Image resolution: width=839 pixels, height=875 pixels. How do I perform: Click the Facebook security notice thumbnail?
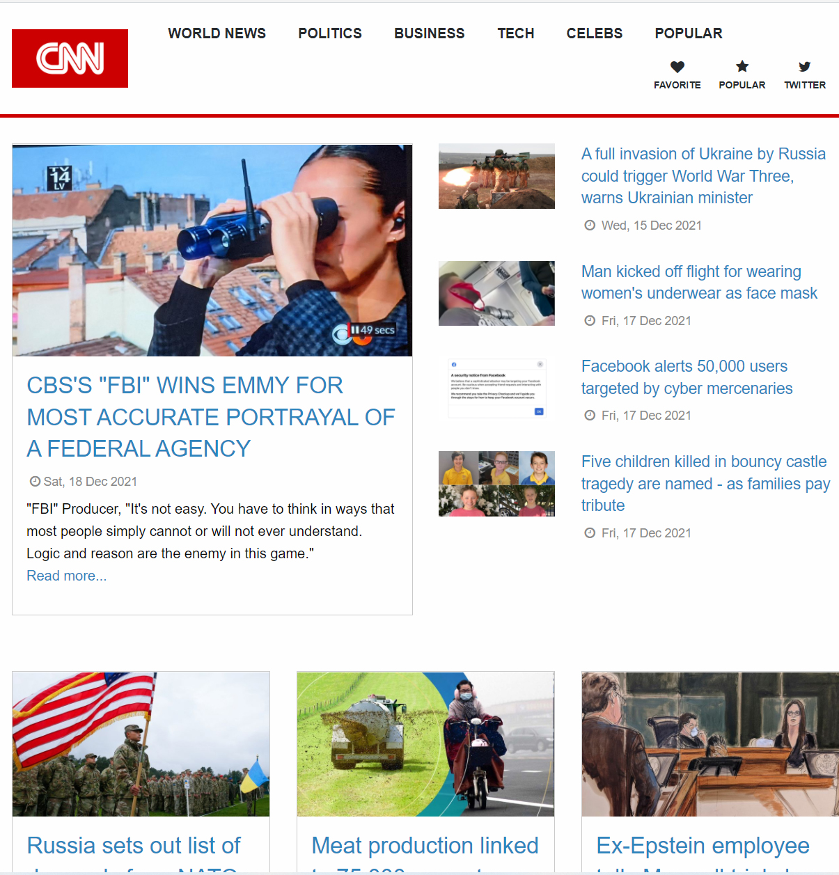(x=496, y=388)
